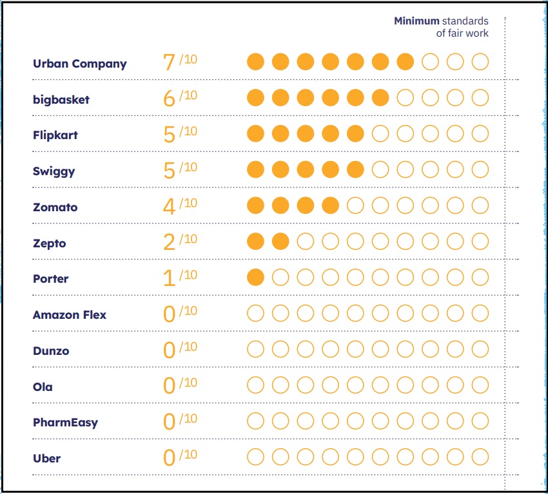Click the Amazon Flex label
The image size is (548, 494).
pyautogui.click(x=70, y=315)
